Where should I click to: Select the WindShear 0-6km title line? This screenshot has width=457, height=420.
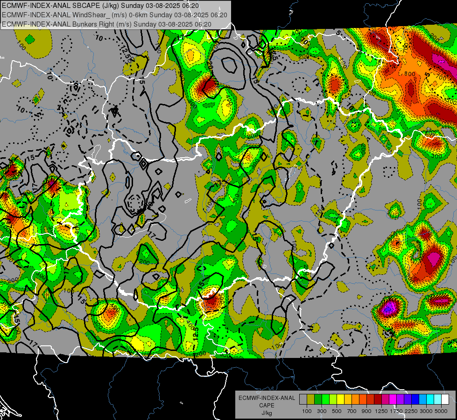pos(114,15)
